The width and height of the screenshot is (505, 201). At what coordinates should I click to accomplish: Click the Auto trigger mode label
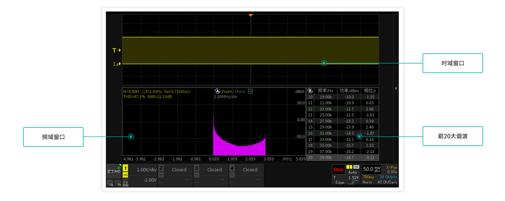pyautogui.click(x=353, y=172)
